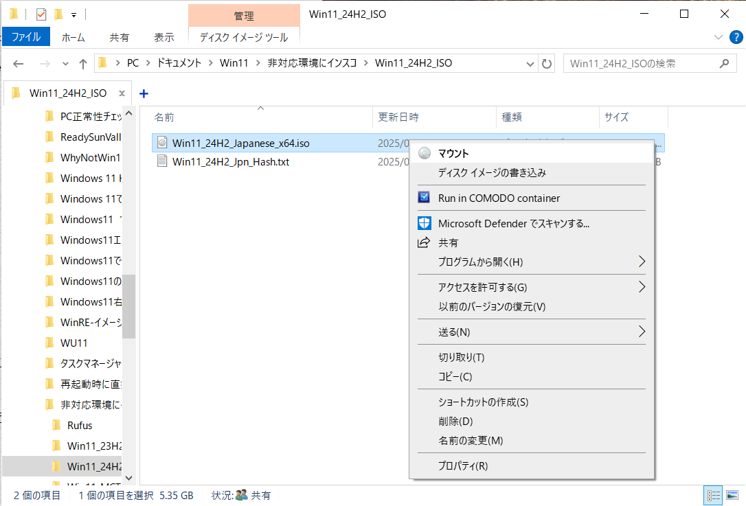Open the address bar history dropdown
The width and height of the screenshot is (746, 506).
(x=530, y=64)
